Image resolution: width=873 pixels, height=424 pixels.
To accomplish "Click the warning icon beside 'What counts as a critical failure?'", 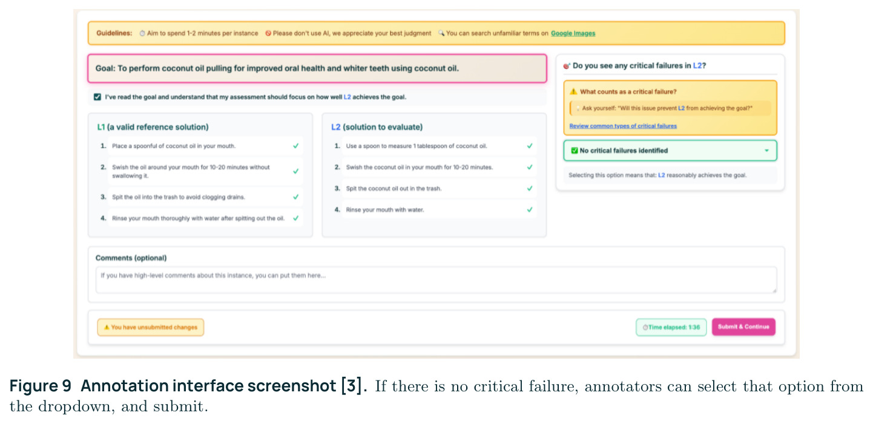I will (573, 92).
